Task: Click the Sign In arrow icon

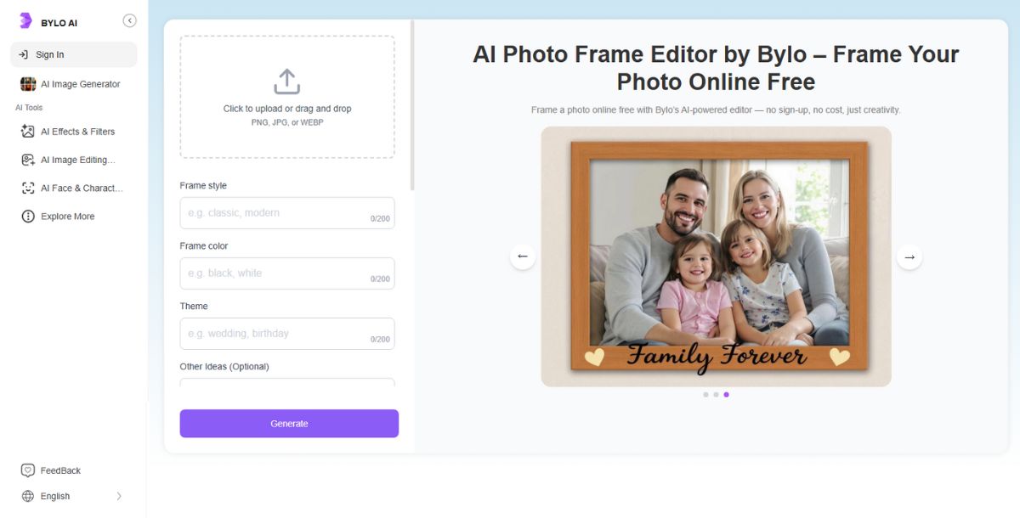Action: [24, 54]
